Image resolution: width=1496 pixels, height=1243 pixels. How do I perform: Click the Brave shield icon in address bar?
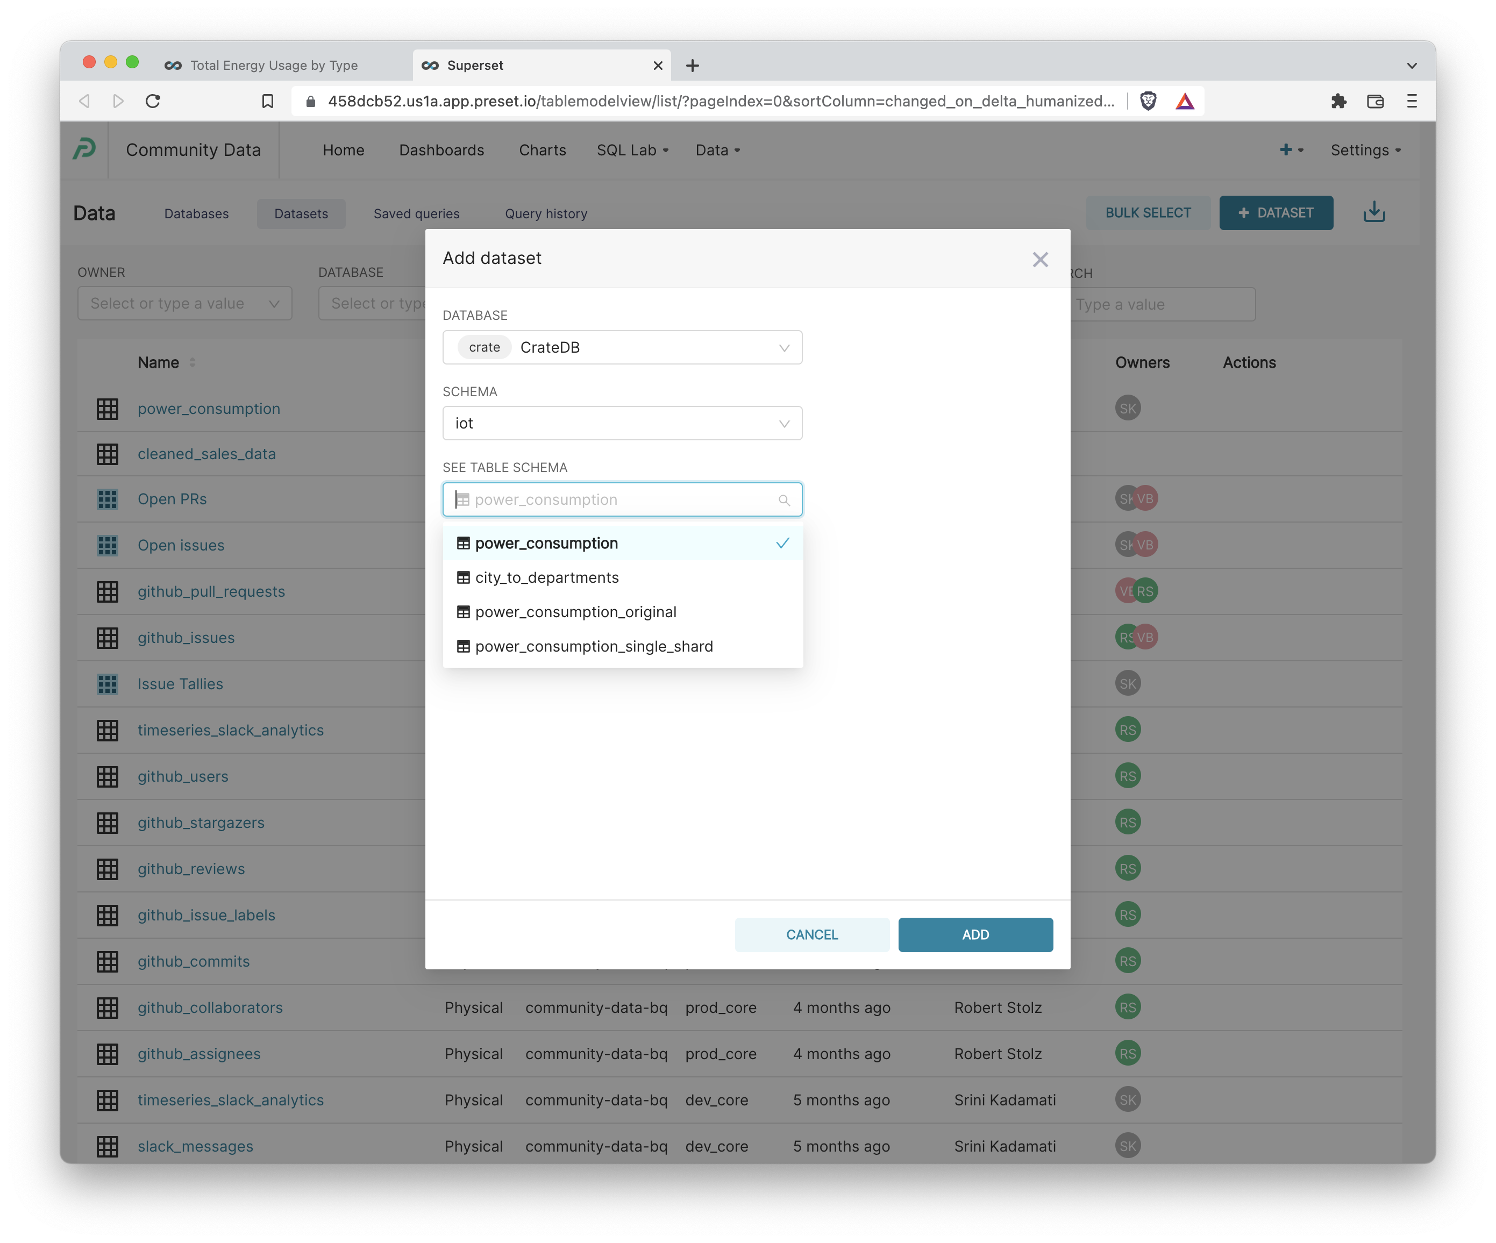tap(1149, 101)
